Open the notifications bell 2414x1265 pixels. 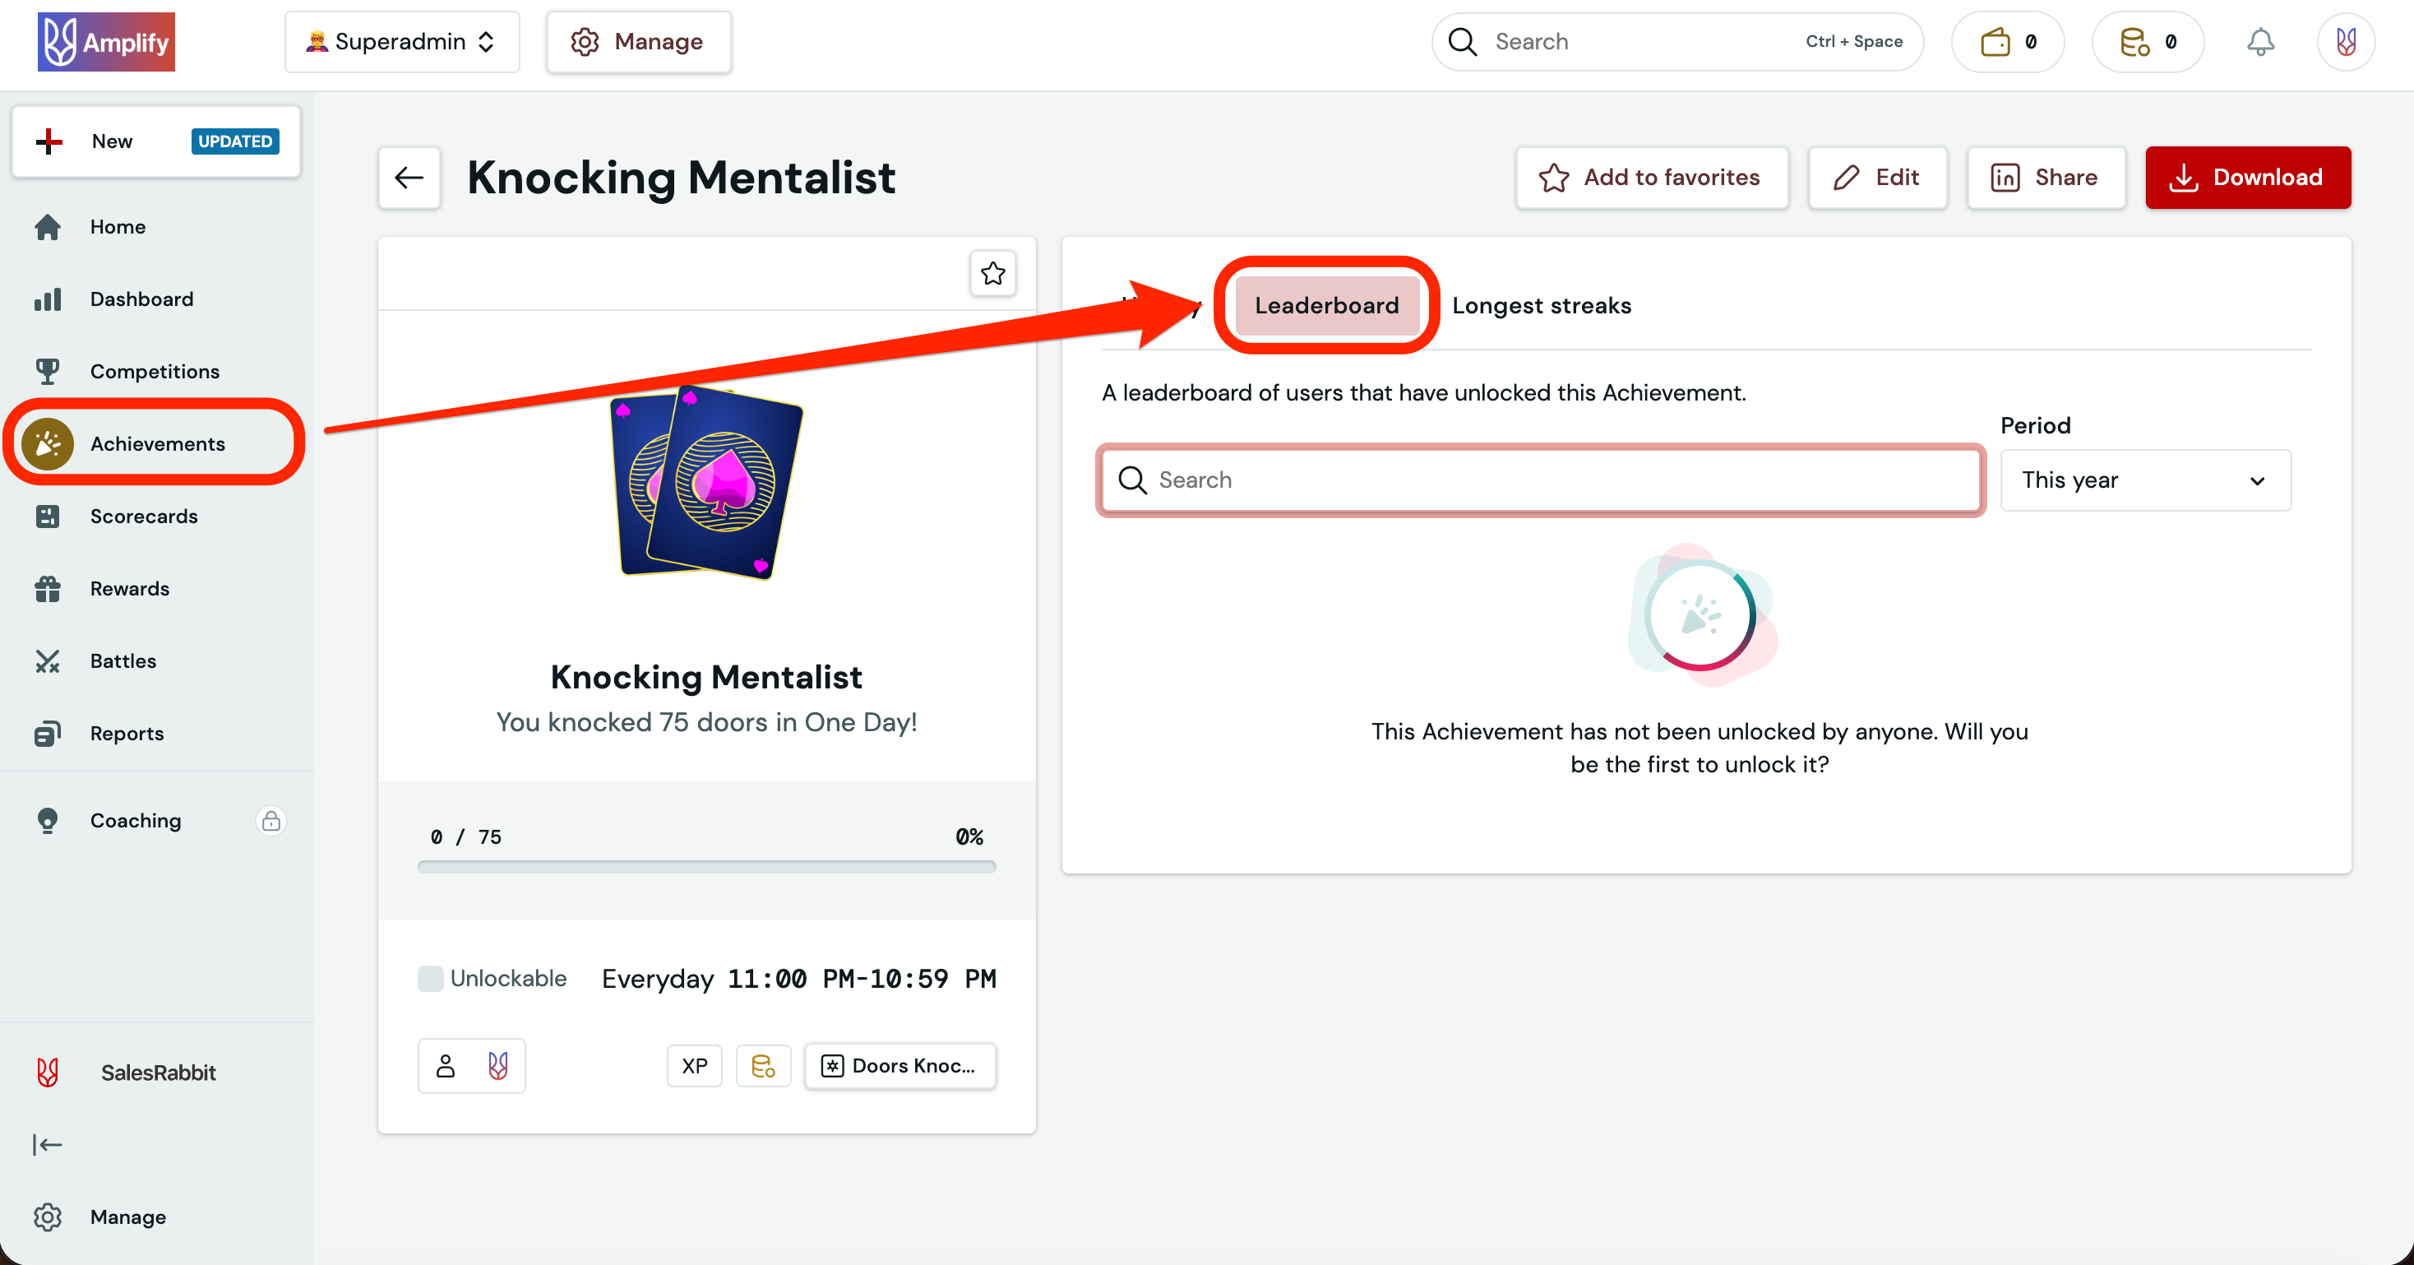coord(2259,42)
